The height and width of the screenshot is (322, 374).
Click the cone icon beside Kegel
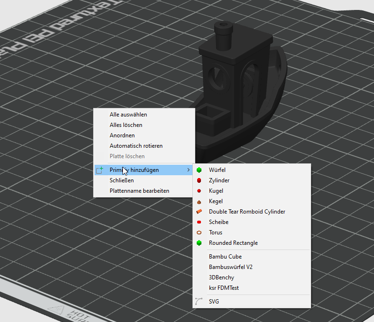pos(199,201)
